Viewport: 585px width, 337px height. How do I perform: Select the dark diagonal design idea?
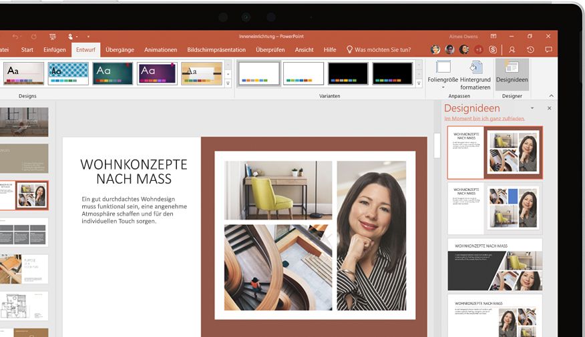point(495,265)
